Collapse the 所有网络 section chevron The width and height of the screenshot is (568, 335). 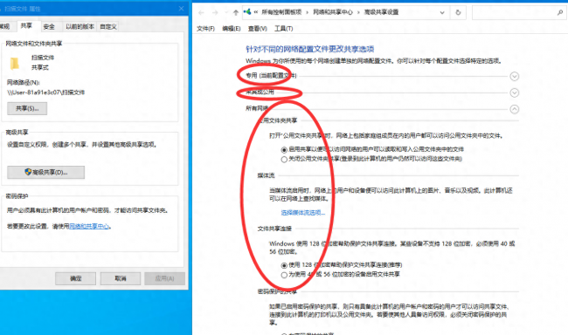point(515,109)
